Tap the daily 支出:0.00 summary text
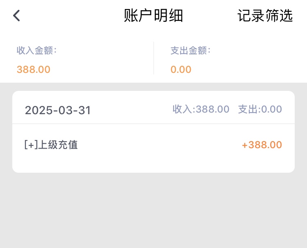Image resolution: width=307 pixels, height=248 pixels. coord(260,109)
